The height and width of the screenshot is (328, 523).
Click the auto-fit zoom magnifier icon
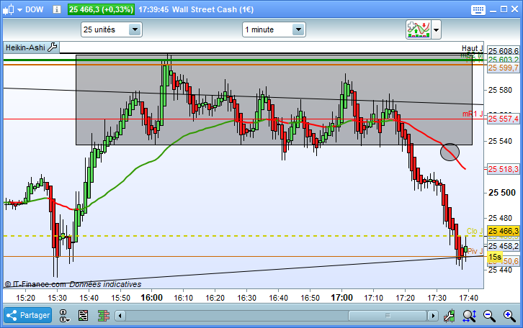469,315
